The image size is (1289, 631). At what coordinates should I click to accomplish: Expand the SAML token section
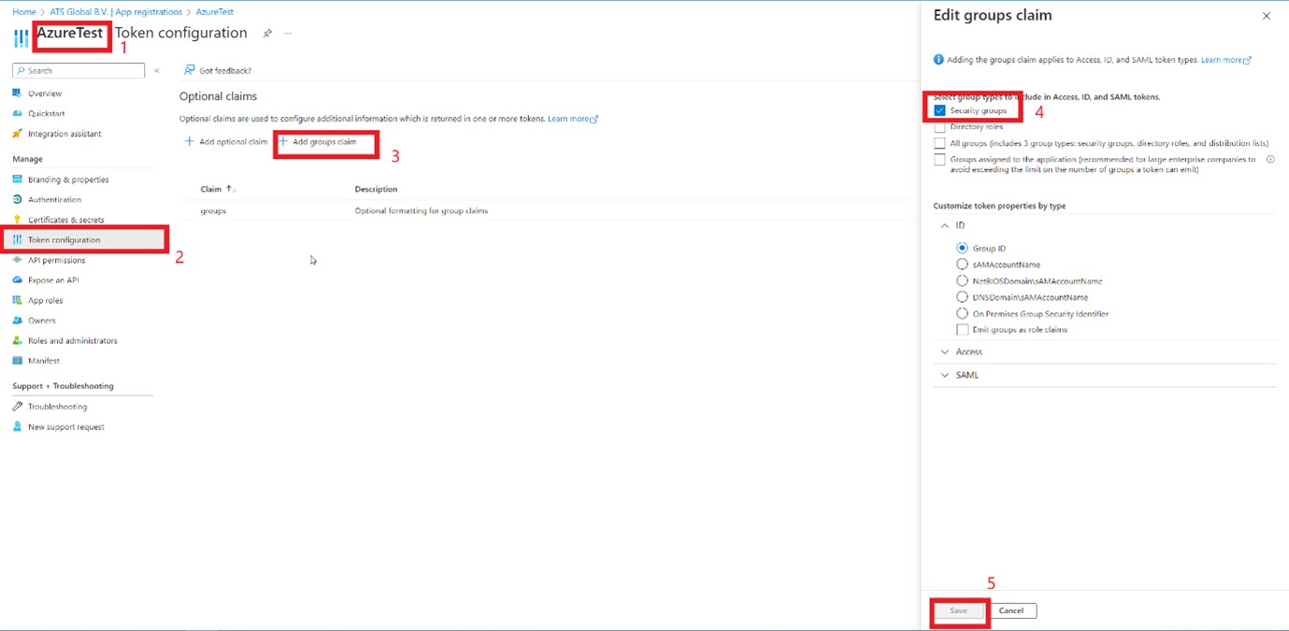945,375
